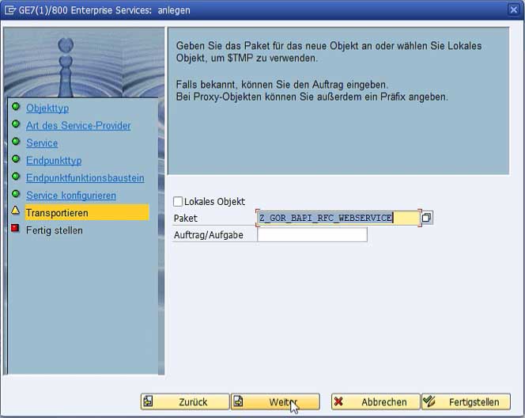This screenshot has height=418, width=525.
Task: Enable the Lokales Objekt checkbox
Action: tap(178, 202)
